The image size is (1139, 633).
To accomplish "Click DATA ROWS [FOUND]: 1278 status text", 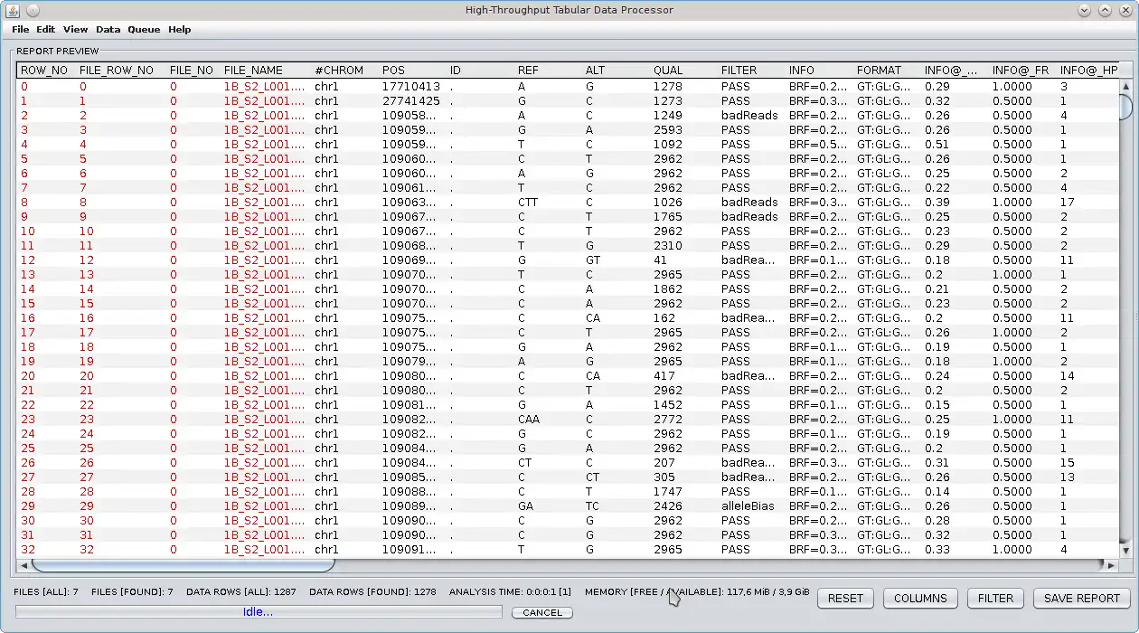I will [372, 592].
